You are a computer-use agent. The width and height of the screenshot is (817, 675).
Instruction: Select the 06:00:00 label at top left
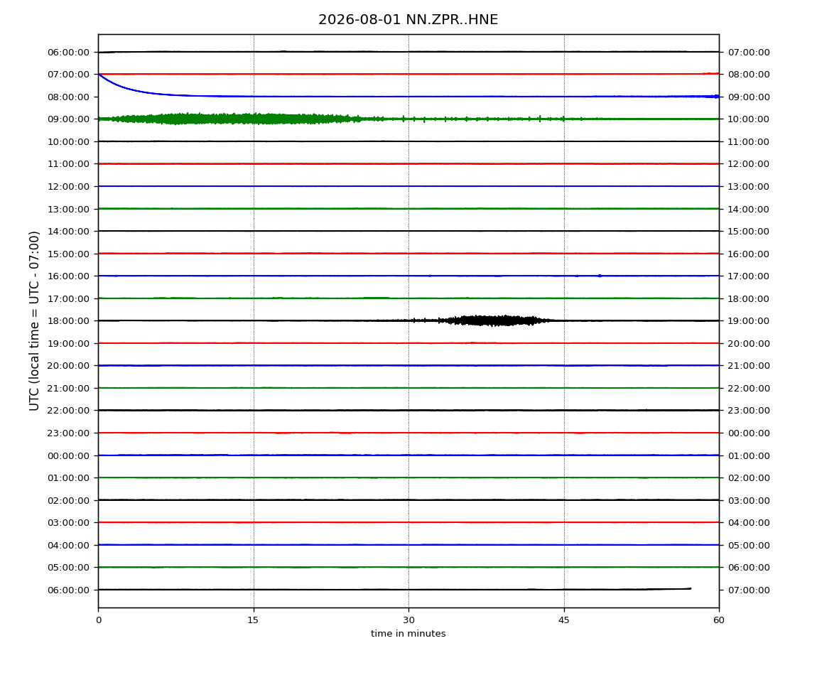tap(68, 52)
